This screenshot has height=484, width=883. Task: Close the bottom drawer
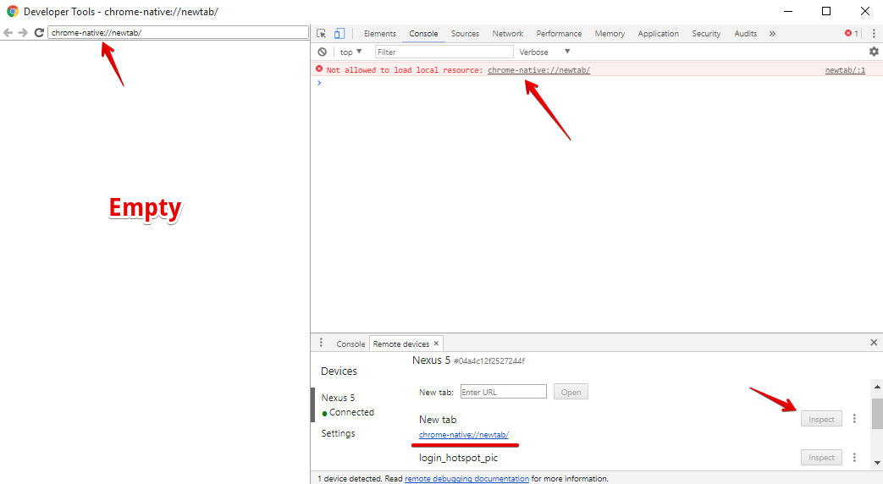coord(874,343)
